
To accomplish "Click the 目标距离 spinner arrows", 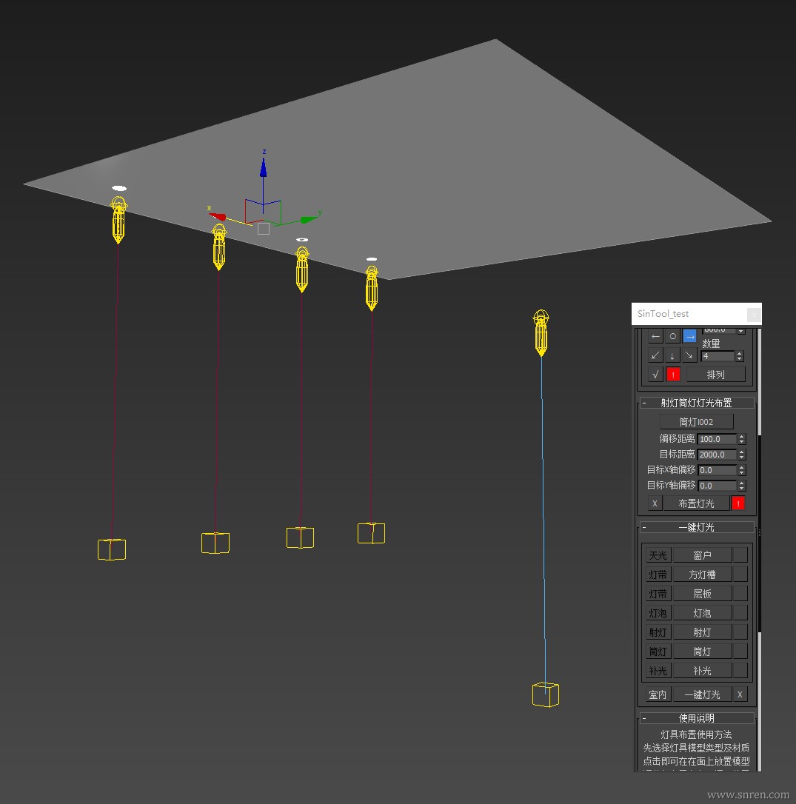I will pyautogui.click(x=741, y=455).
